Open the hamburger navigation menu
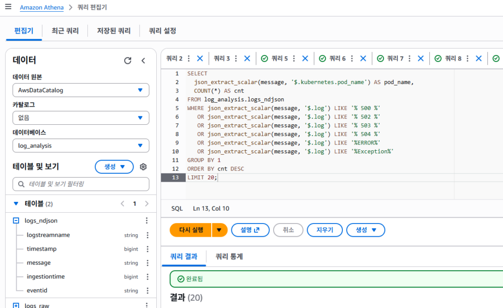Image resolution: width=503 pixels, height=308 pixels. click(8, 7)
